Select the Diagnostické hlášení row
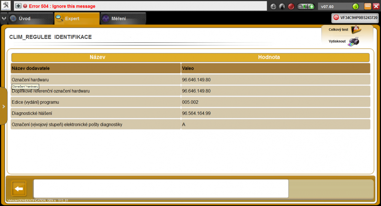The image size is (381, 206). pyautogui.click(x=190, y=113)
